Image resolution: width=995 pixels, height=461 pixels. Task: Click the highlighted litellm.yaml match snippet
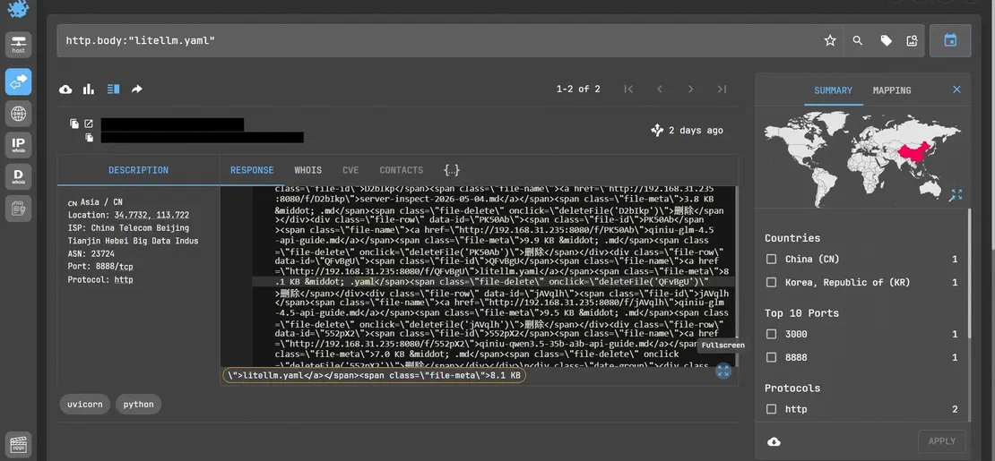375,375
